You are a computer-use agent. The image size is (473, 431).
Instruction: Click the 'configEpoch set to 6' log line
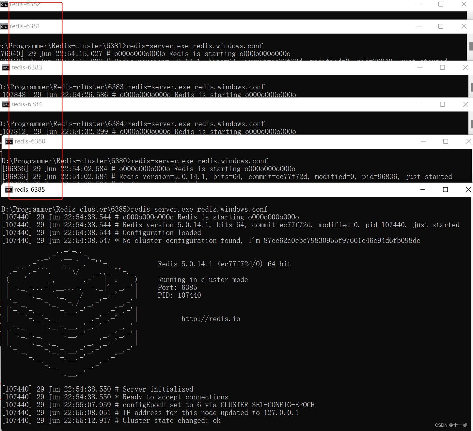coord(158,405)
